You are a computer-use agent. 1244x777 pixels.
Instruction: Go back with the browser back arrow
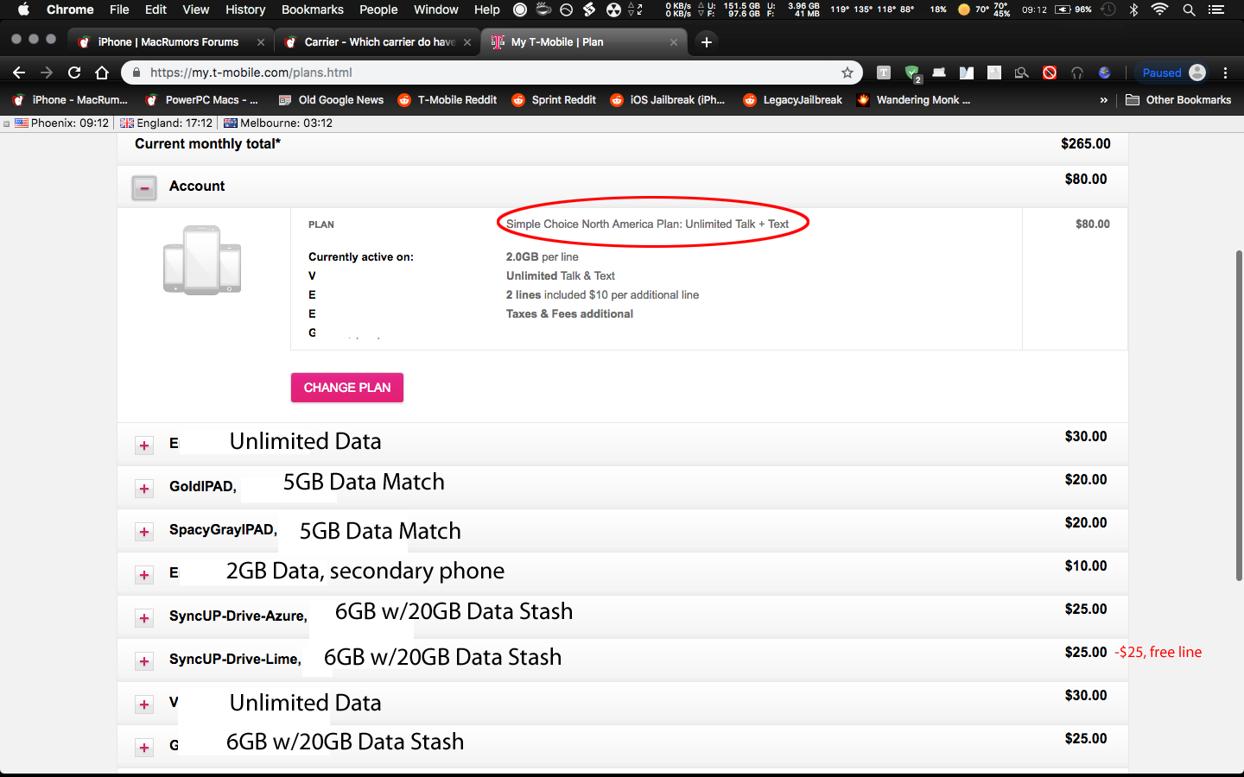(19, 73)
